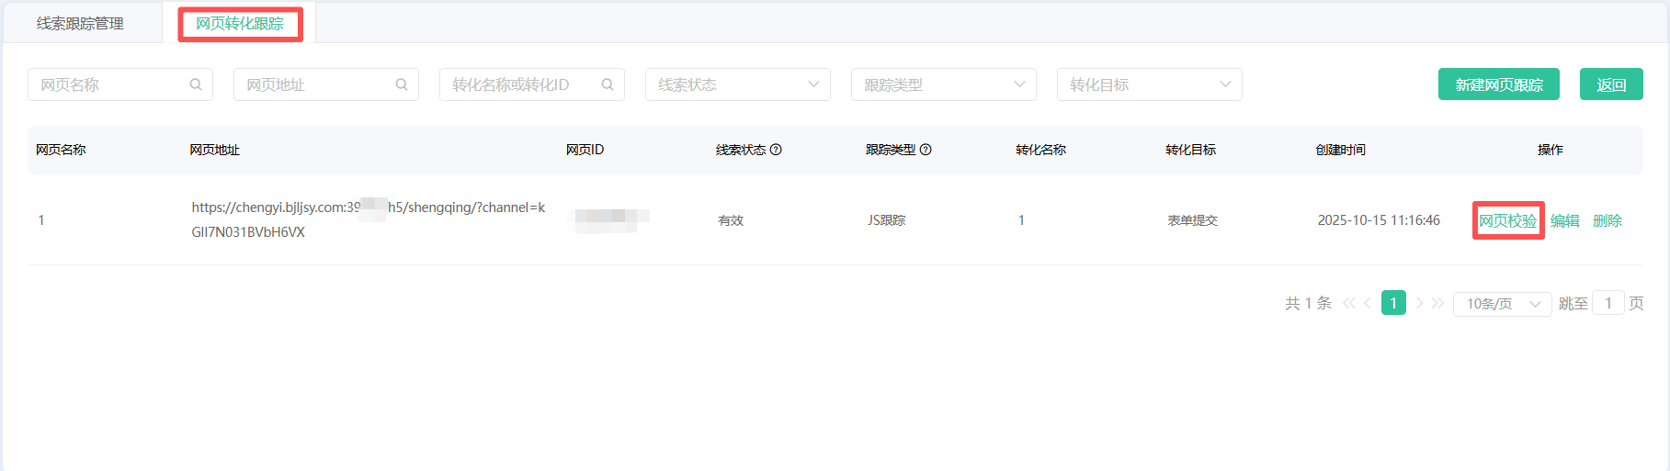Viewport: 1670px width, 471px height.
Task: Click search icon in 网页地址 field
Action: 402,84
